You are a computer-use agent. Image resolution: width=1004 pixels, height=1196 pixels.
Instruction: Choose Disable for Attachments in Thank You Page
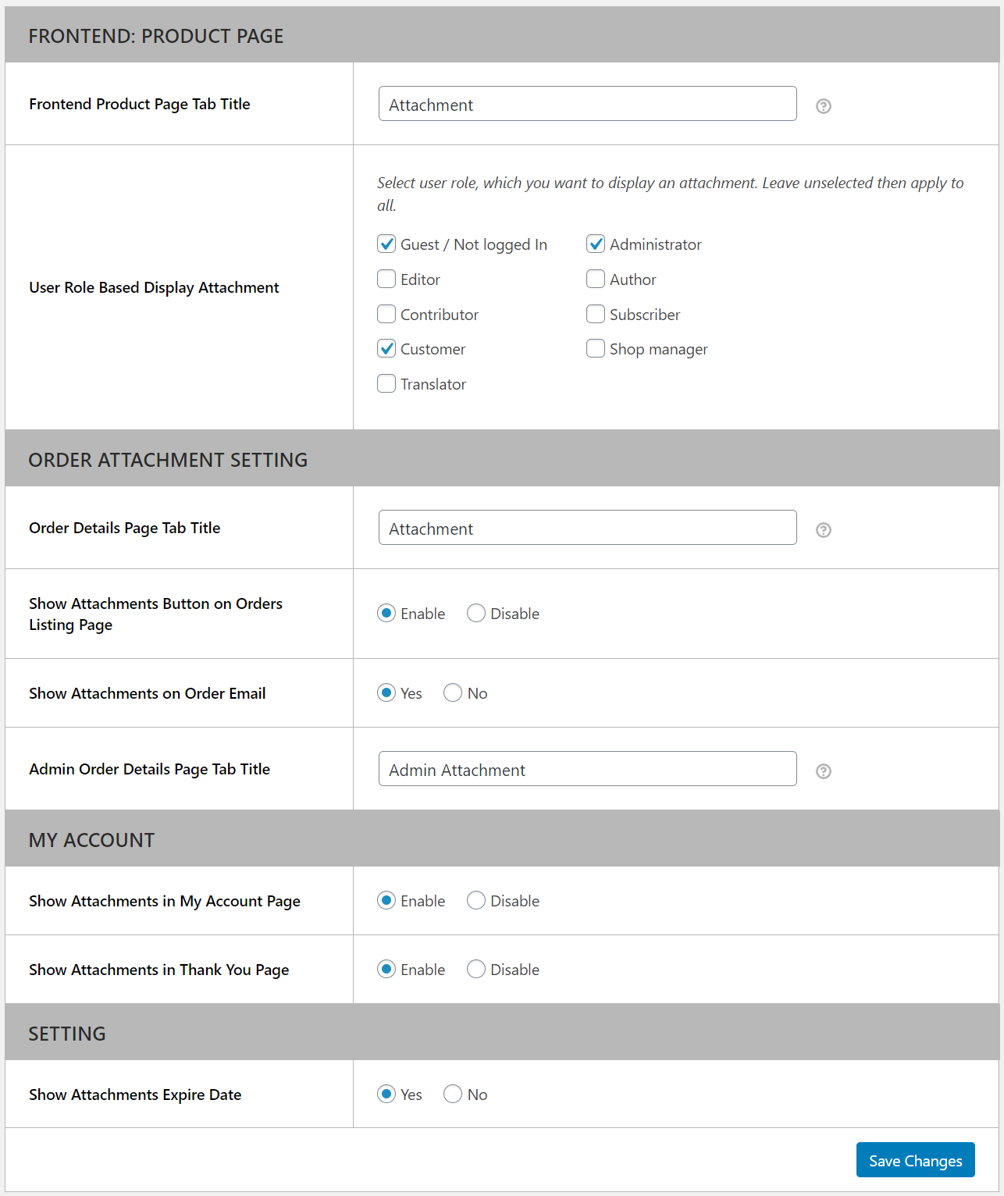tap(476, 969)
